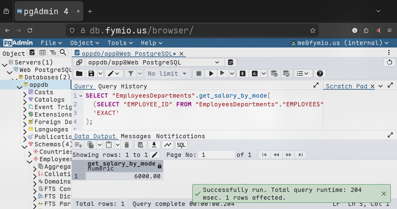Toggle the connection status button

[x=79, y=62]
